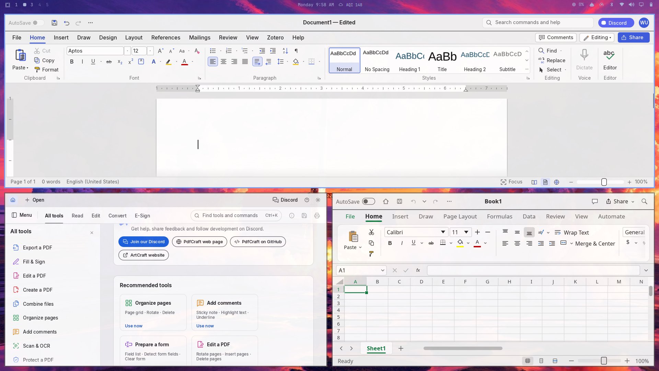Click the Save icon in the Word title bar

54,23
